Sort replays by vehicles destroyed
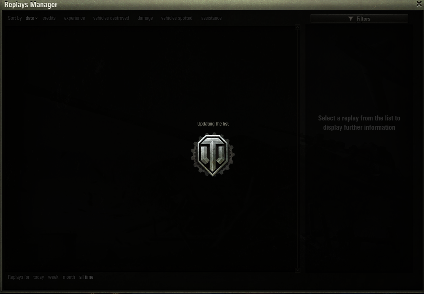Image resolution: width=424 pixels, height=294 pixels. pos(111,18)
